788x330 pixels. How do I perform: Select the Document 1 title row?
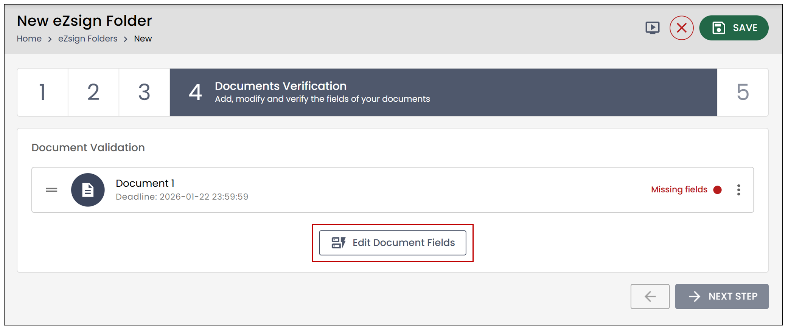click(x=393, y=190)
